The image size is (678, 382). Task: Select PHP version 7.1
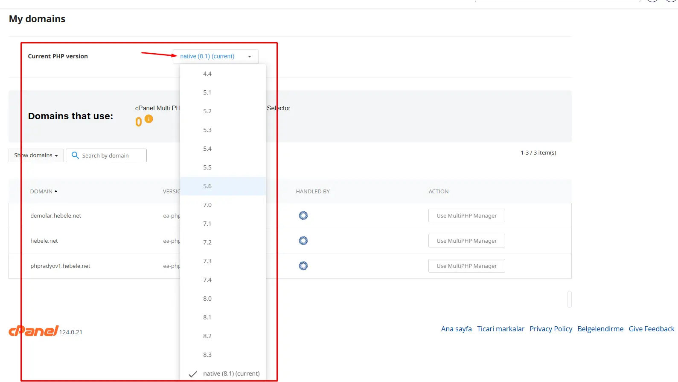pos(223,224)
